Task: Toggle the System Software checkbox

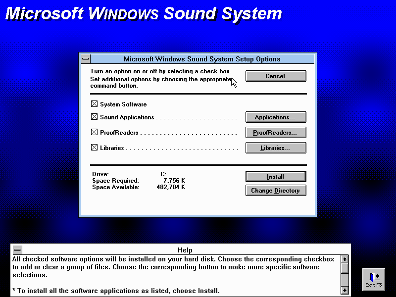Action: 94,104
